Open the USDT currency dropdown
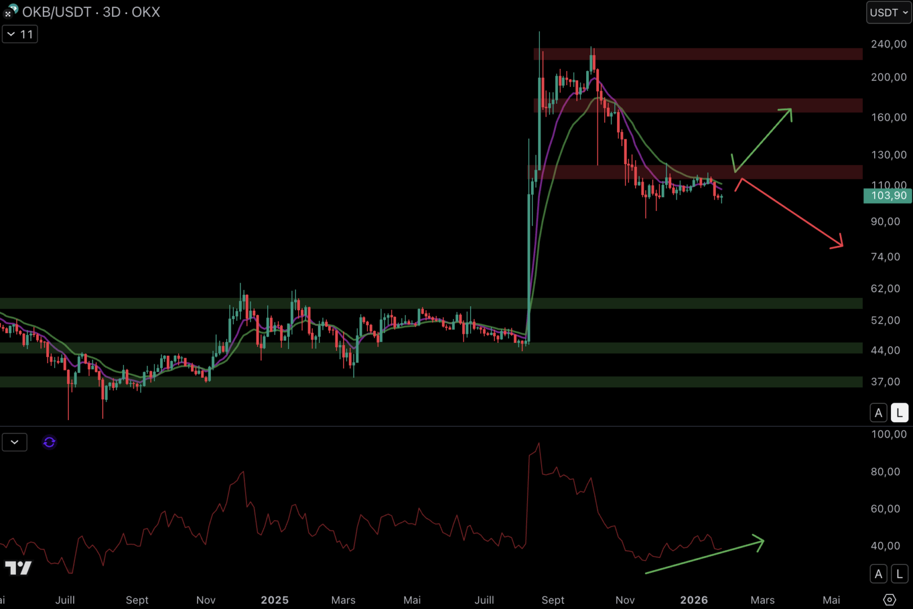 pos(888,12)
